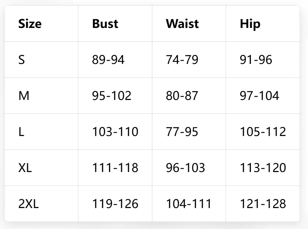Screen dimensions: 308x229
Task: Click the Bust column header
Action: click(x=105, y=24)
